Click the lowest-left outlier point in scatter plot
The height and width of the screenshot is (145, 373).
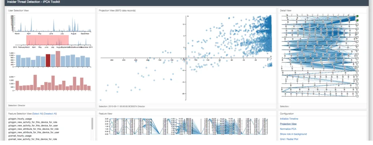pyautogui.click(x=100, y=100)
